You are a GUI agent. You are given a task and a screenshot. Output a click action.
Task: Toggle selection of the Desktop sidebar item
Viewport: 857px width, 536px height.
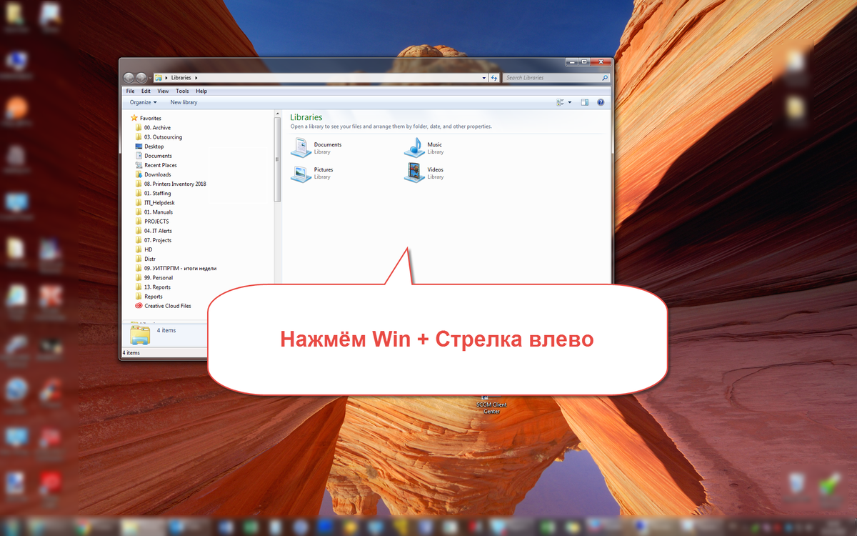(x=153, y=146)
